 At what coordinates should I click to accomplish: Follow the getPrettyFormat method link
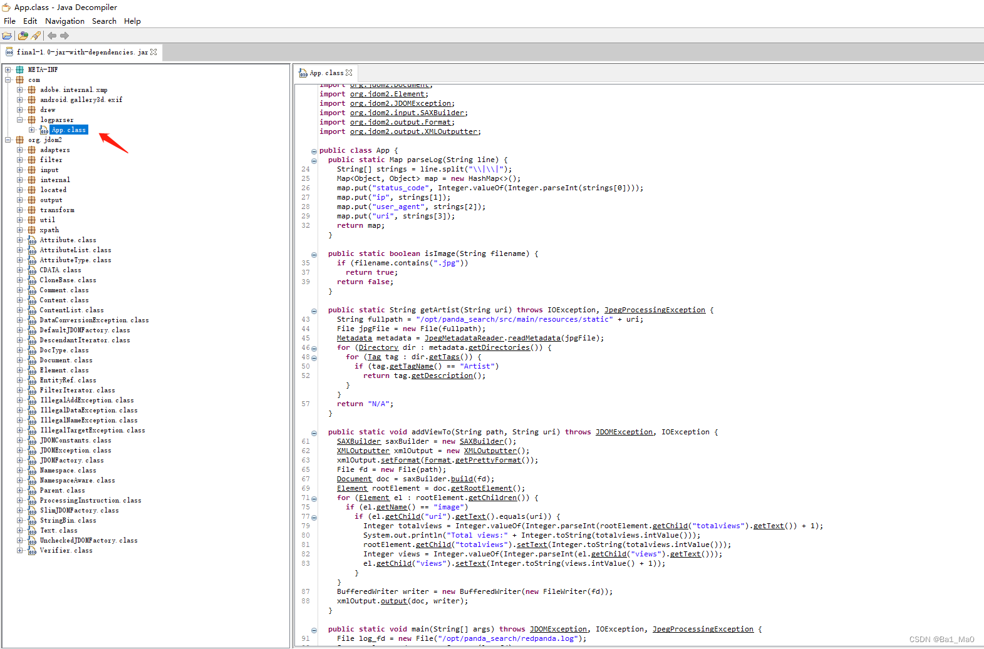click(x=488, y=460)
